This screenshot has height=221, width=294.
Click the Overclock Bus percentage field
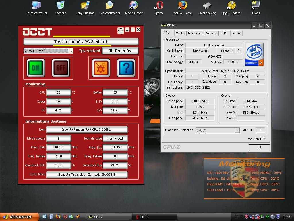pos(115,165)
